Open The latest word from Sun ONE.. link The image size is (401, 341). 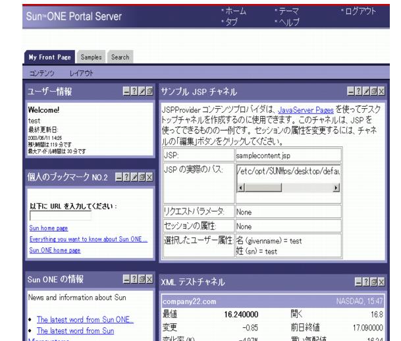(x=85, y=319)
